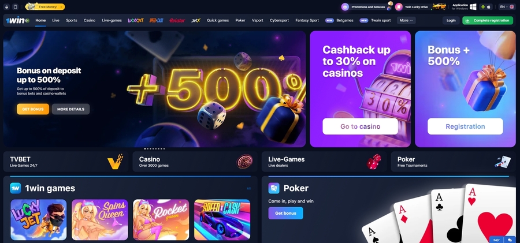The width and height of the screenshot is (520, 243).
Task: Open the Aviator logo in navigation
Action: 177,20
